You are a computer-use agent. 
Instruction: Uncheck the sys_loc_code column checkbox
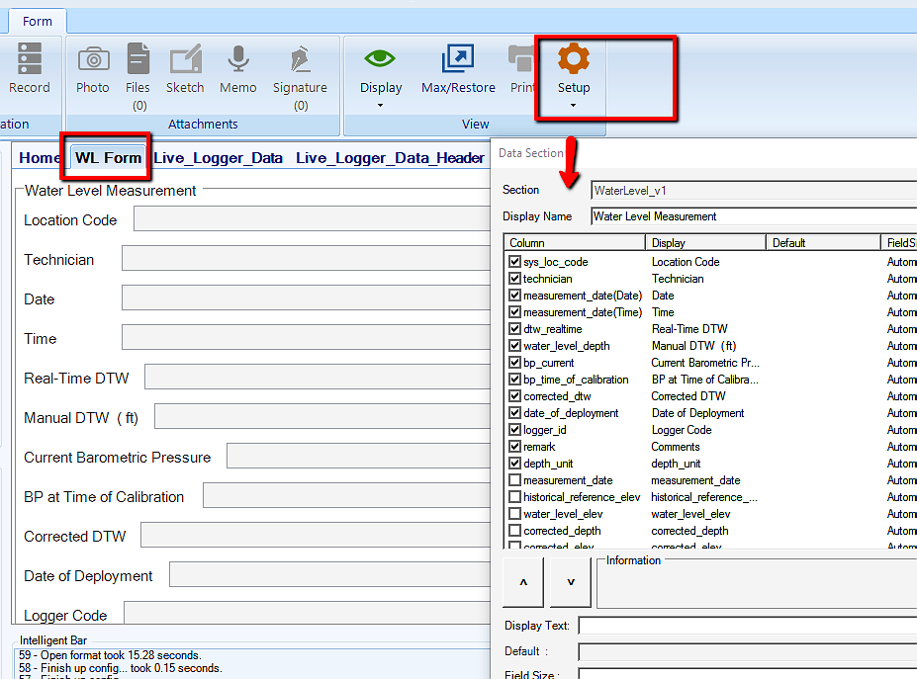pos(514,262)
